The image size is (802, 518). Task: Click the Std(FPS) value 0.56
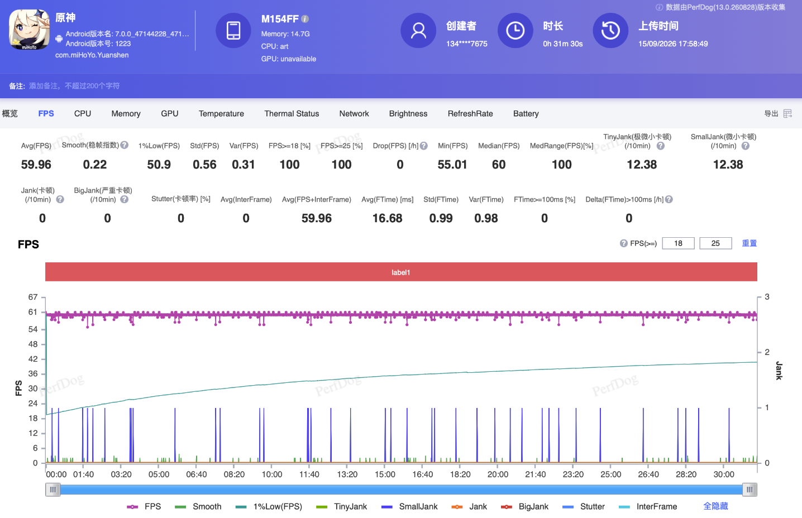[x=204, y=165]
